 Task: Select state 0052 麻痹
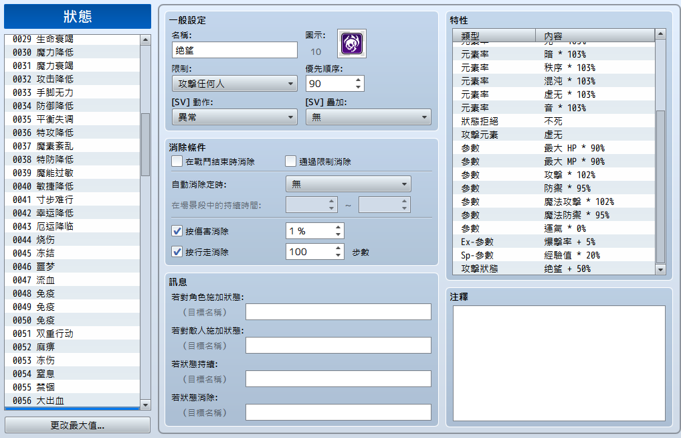72,347
